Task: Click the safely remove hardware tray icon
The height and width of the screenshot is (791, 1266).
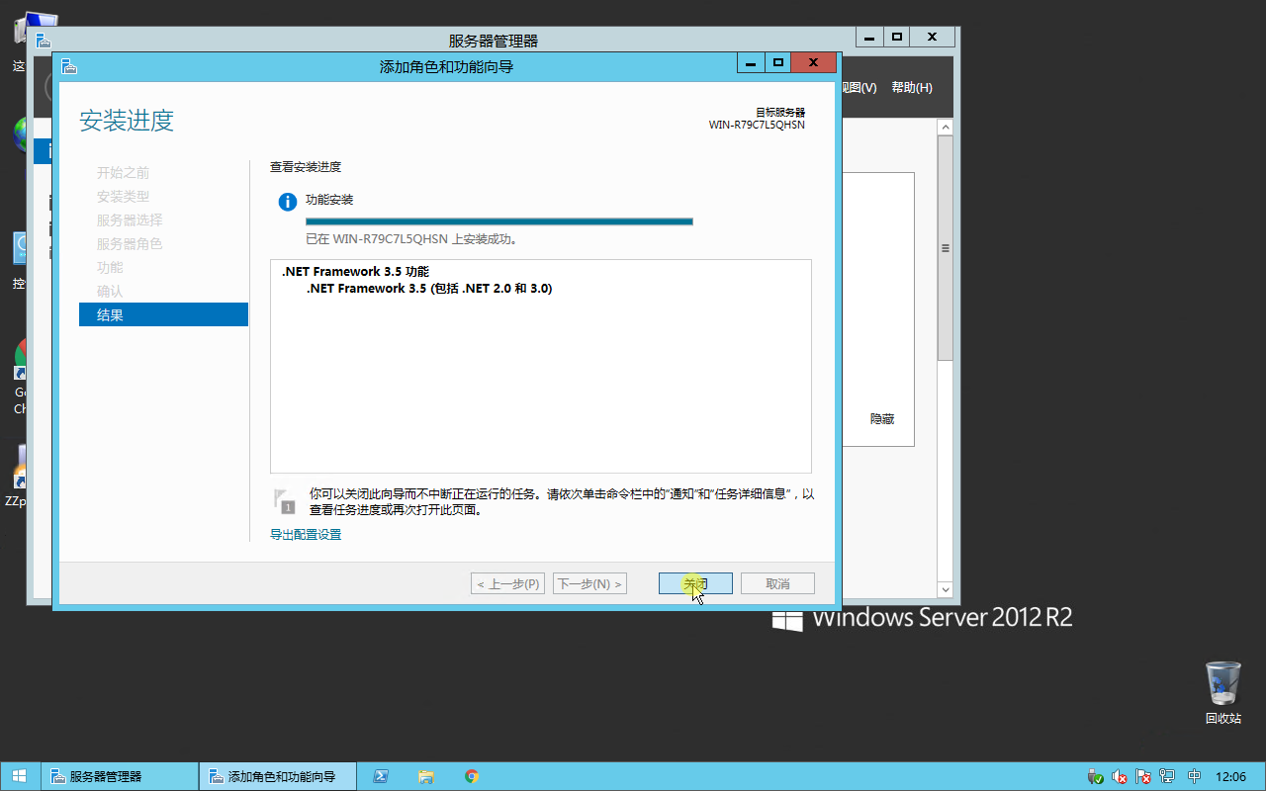Action: click(x=1094, y=776)
